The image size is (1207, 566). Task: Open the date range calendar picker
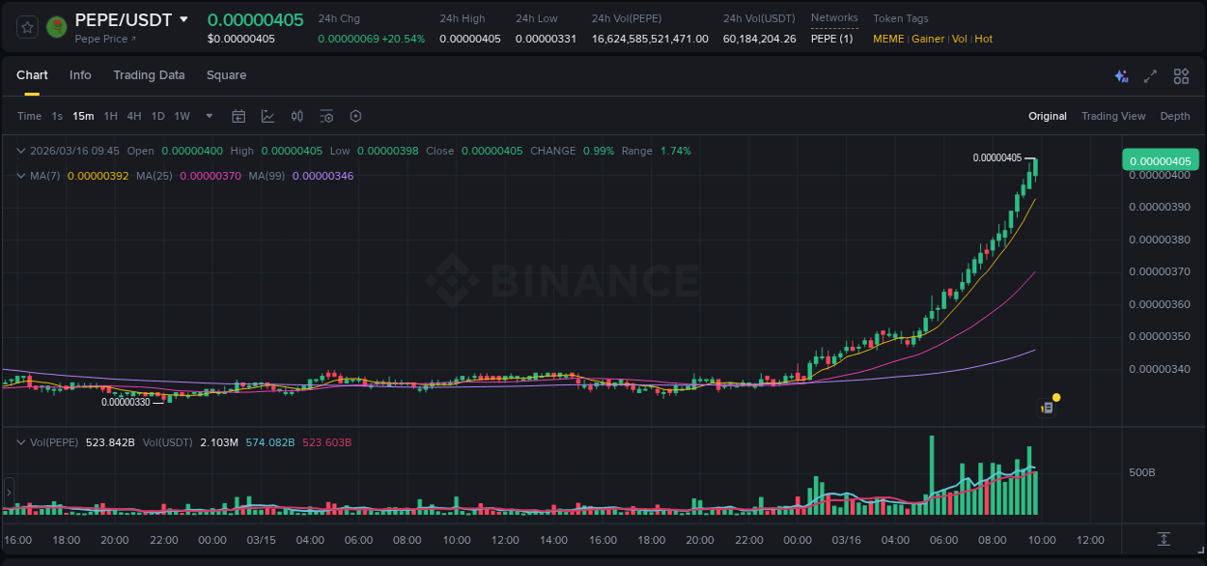pyautogui.click(x=239, y=116)
